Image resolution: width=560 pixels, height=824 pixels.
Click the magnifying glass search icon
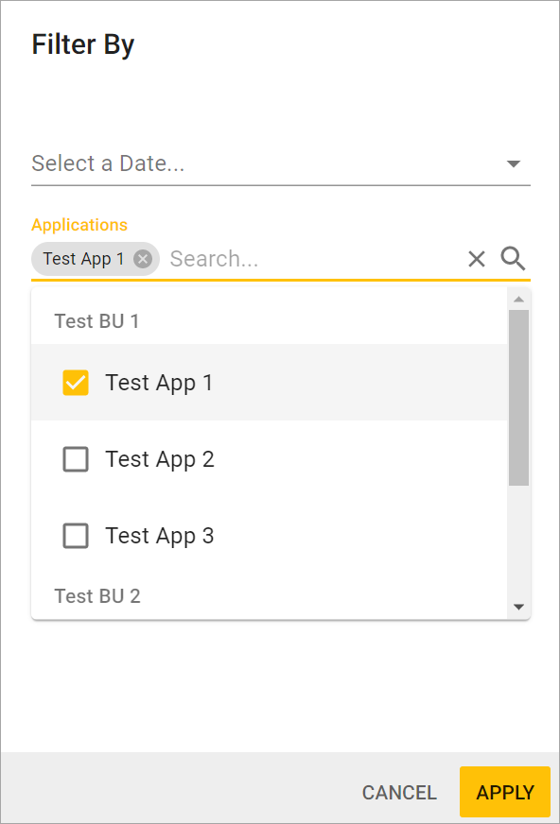click(513, 259)
